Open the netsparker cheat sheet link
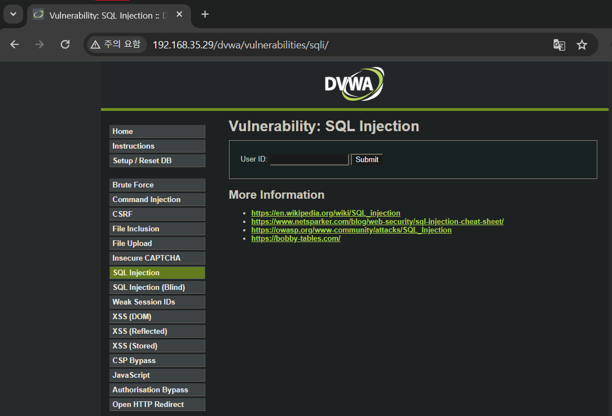Viewport: 612px width, 416px height. click(377, 222)
